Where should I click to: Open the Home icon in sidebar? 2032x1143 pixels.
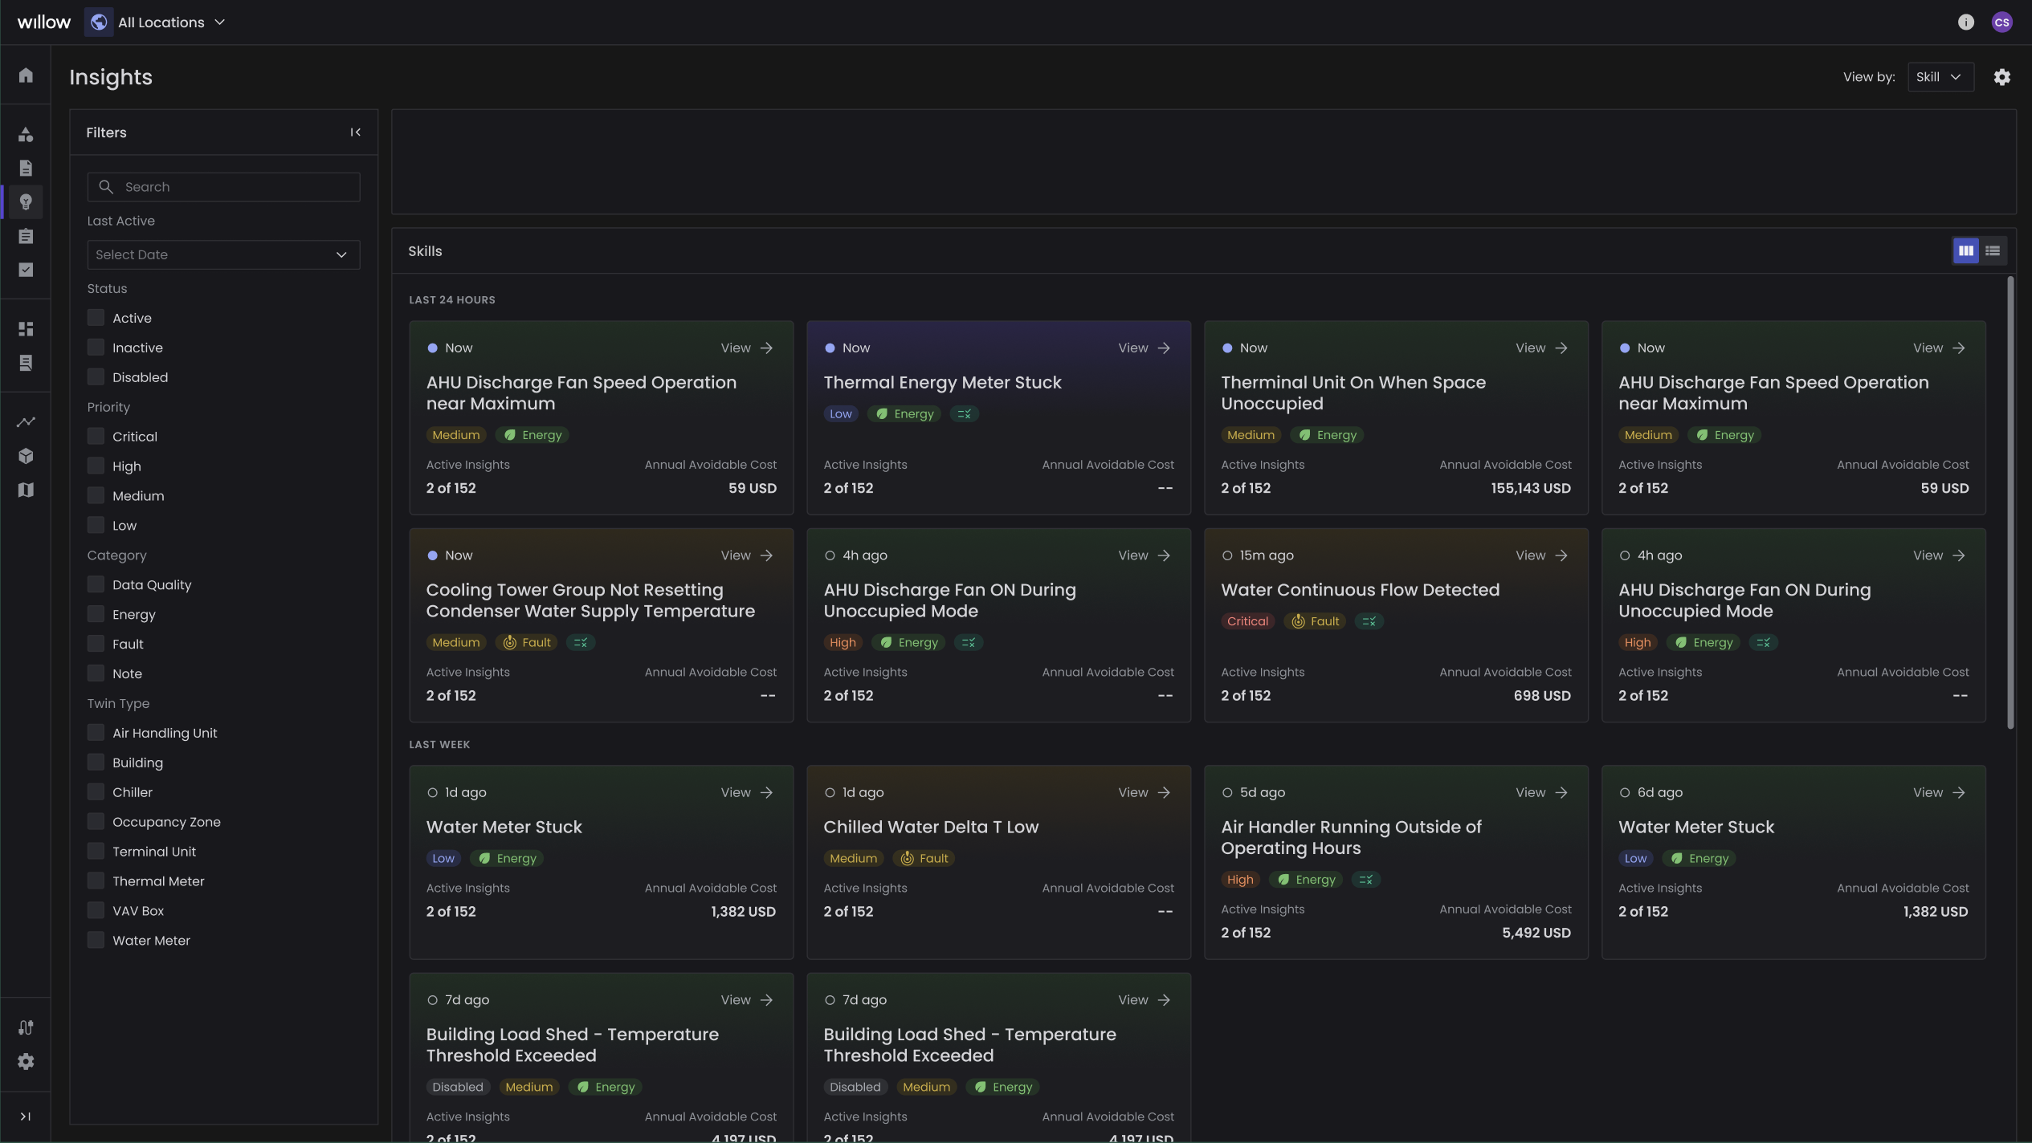click(26, 75)
